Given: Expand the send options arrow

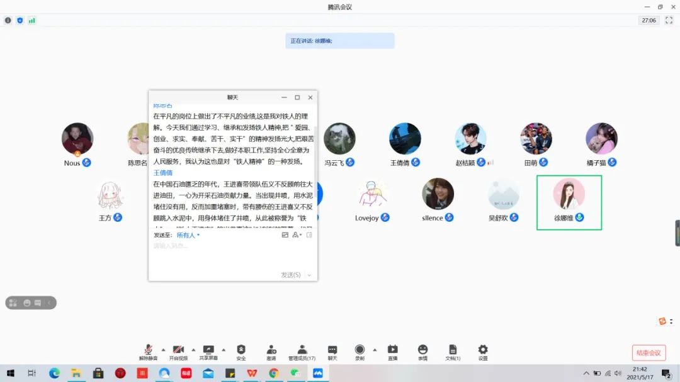Looking at the screenshot, I should coord(309,275).
